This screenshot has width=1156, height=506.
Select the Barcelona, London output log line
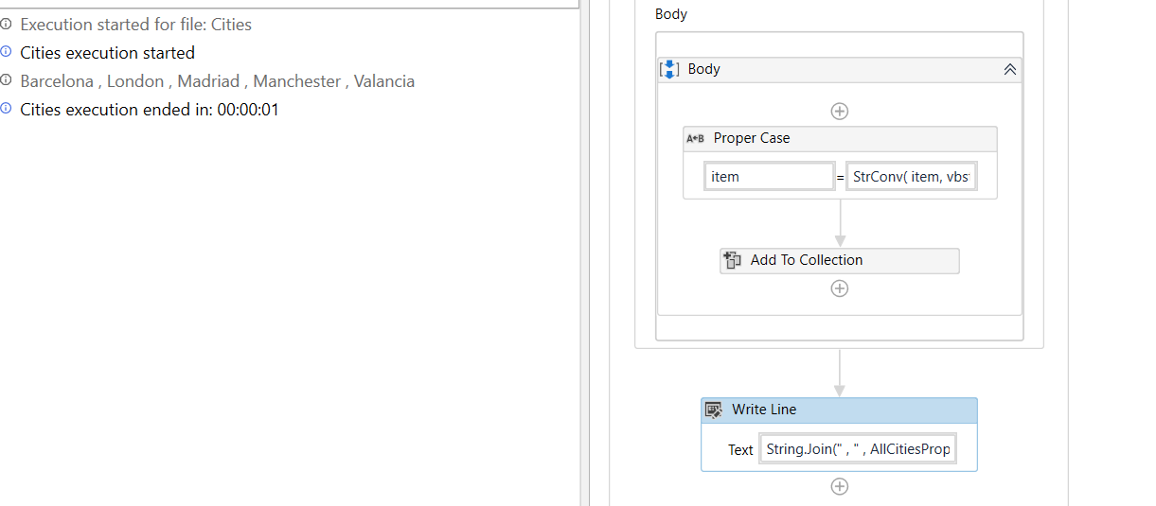click(218, 81)
